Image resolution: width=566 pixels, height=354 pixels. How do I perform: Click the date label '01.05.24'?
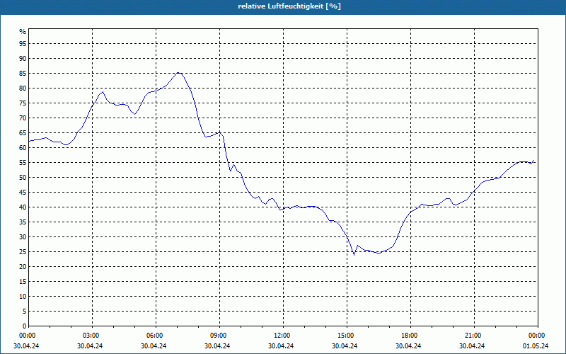click(536, 346)
